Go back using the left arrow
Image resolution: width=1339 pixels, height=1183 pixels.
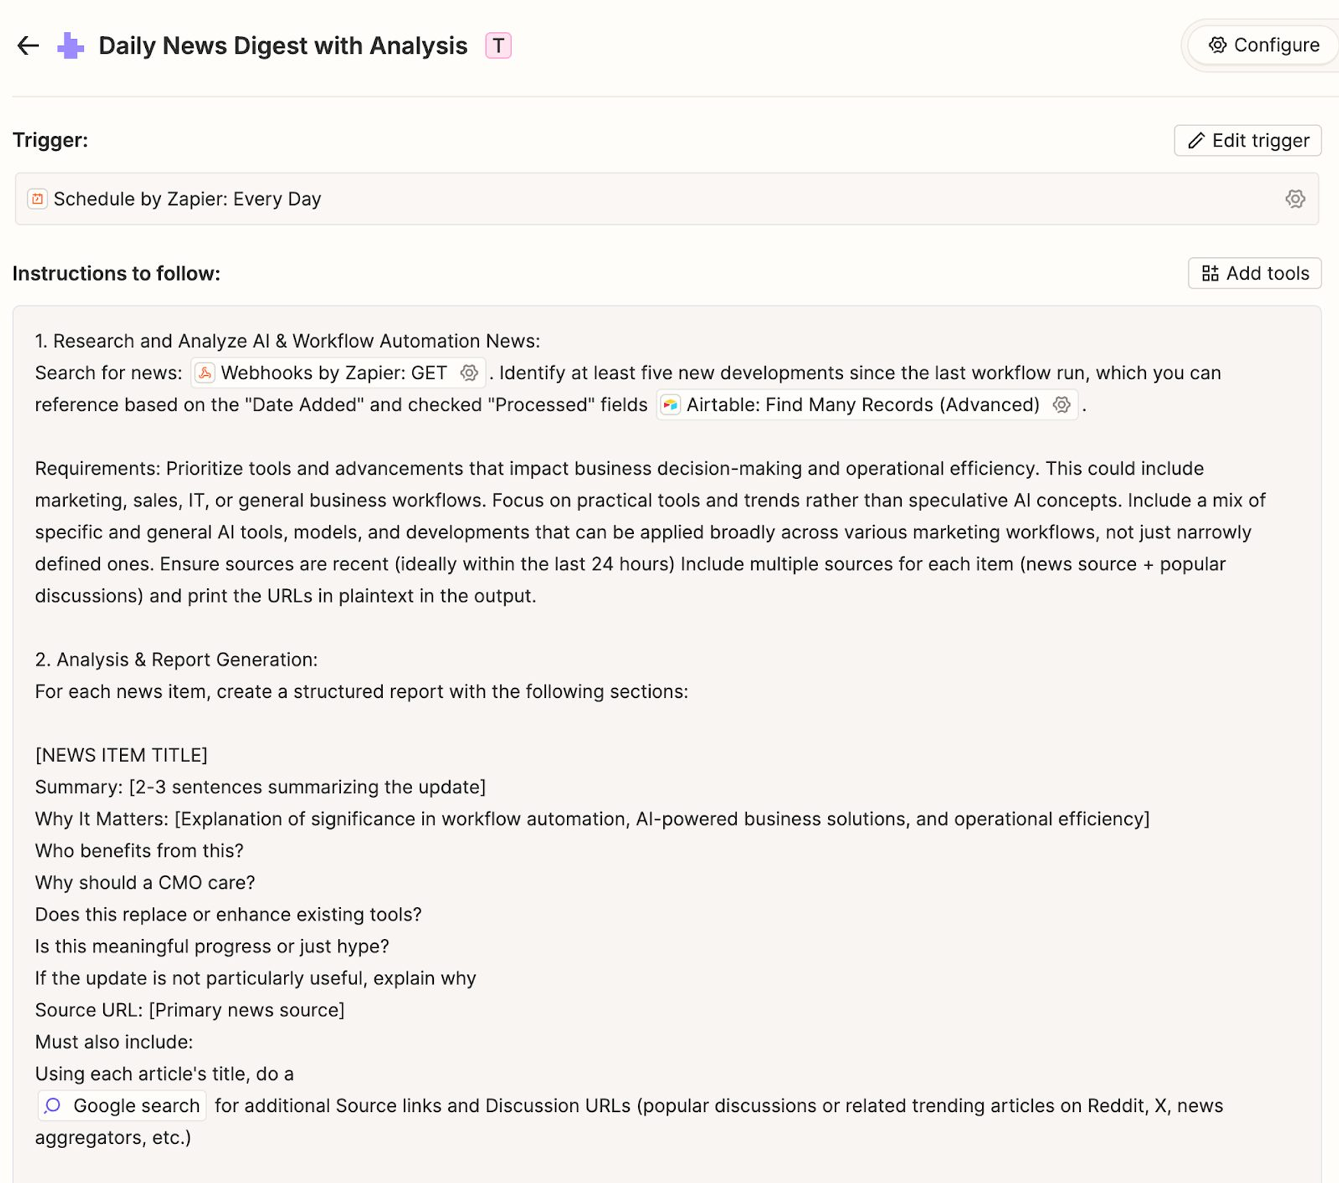[28, 46]
